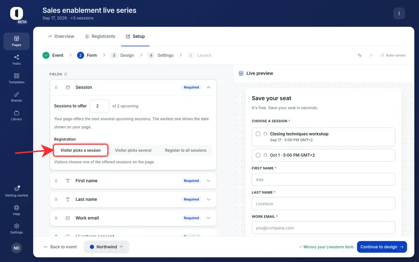Click the Last name preview input
Viewport: 419px width, 262px height.
tap(323, 203)
